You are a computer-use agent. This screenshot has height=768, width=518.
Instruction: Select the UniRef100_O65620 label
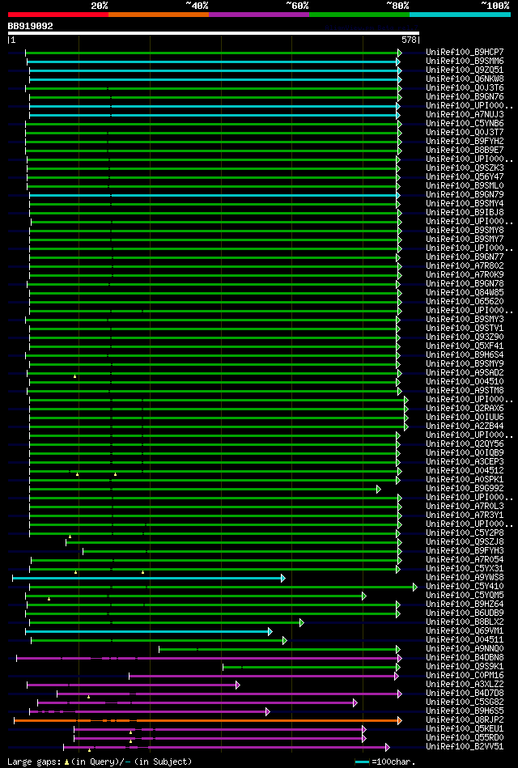(465, 302)
